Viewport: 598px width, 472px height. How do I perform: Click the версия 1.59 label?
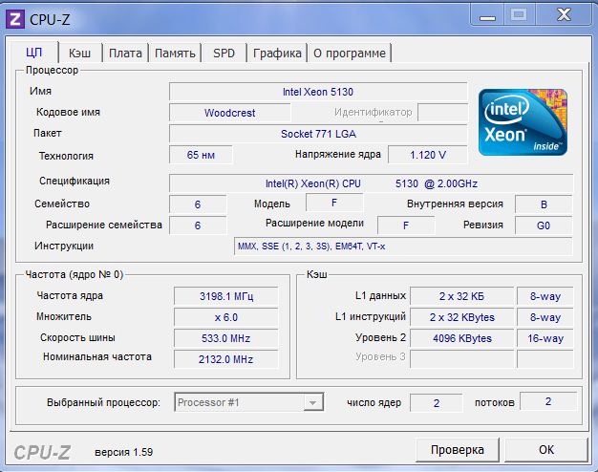click(x=123, y=452)
